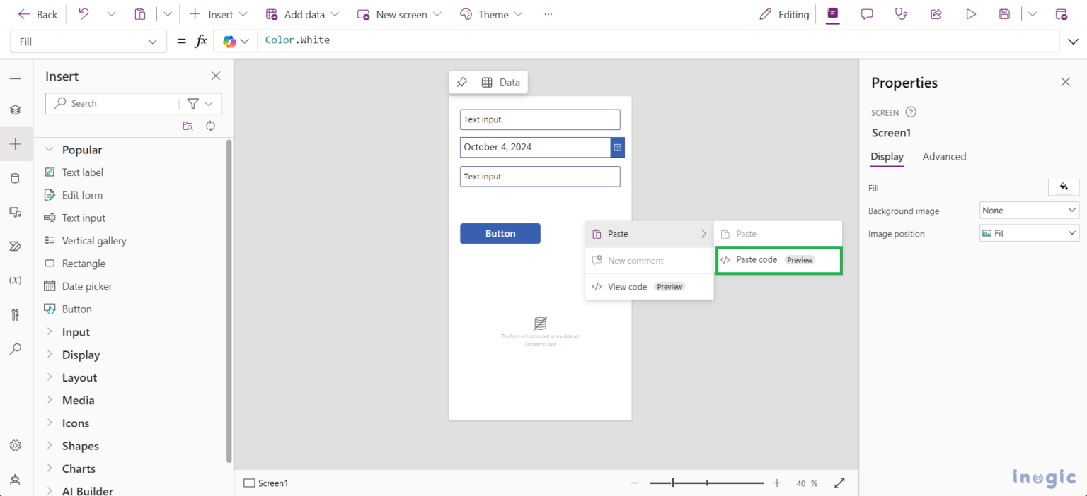
Task: Open the Image position dropdown
Action: 1029,233
